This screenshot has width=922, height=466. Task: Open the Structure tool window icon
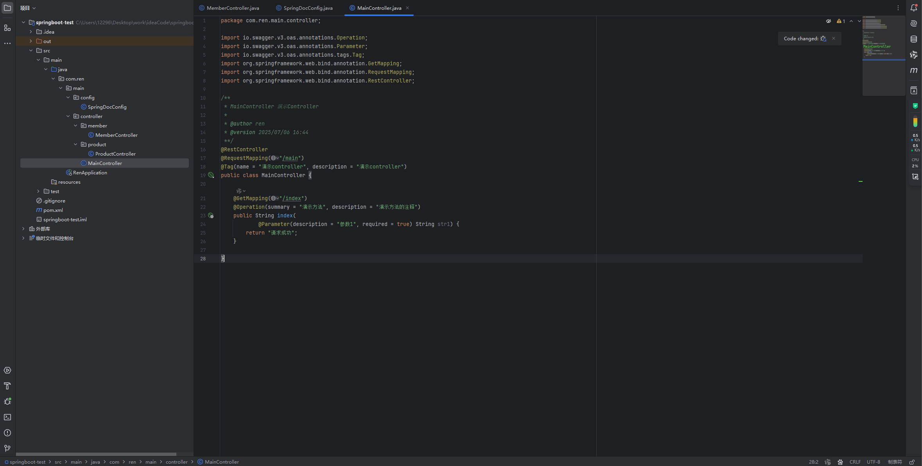click(7, 28)
